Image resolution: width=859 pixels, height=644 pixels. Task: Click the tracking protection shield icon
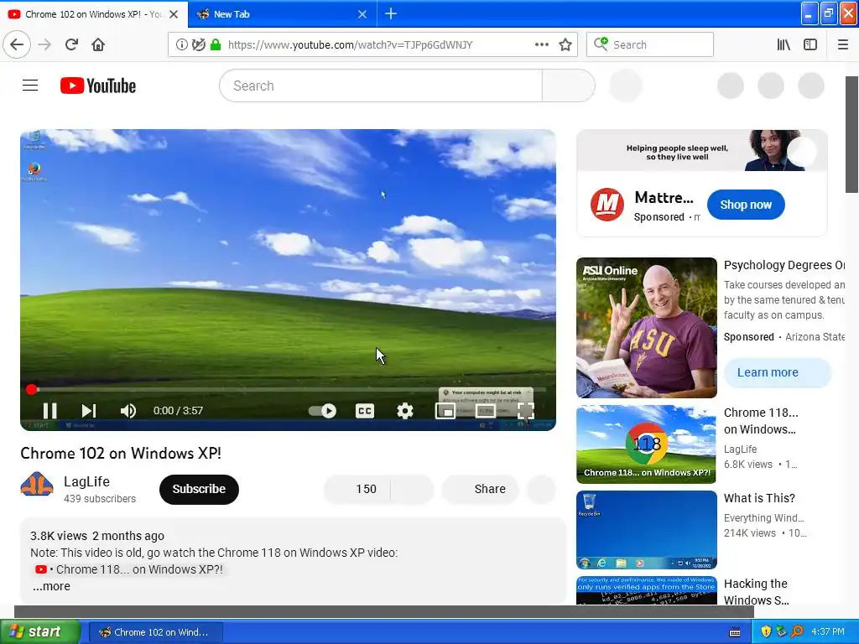coord(198,44)
